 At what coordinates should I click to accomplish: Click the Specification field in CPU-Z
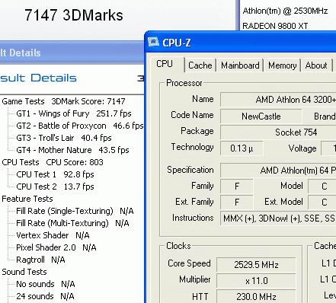point(278,171)
